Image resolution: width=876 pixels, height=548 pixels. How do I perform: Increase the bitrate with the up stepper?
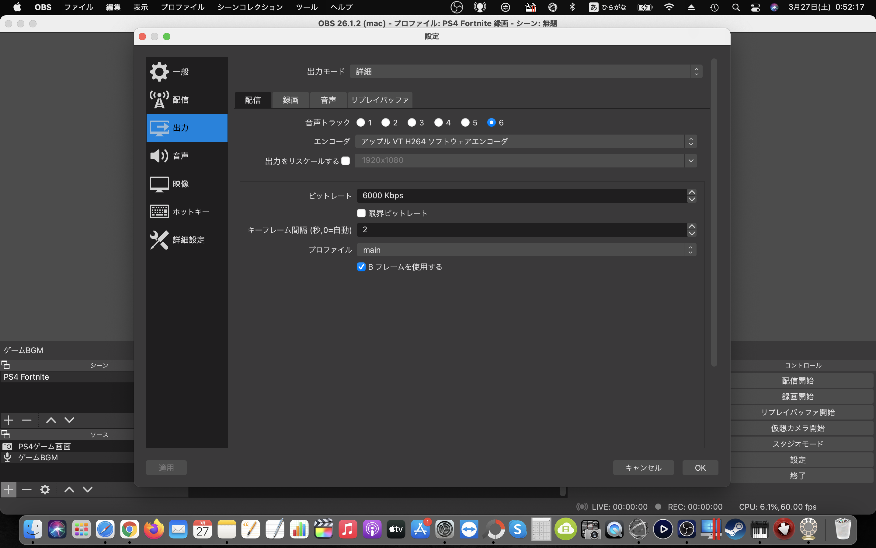coord(691,192)
